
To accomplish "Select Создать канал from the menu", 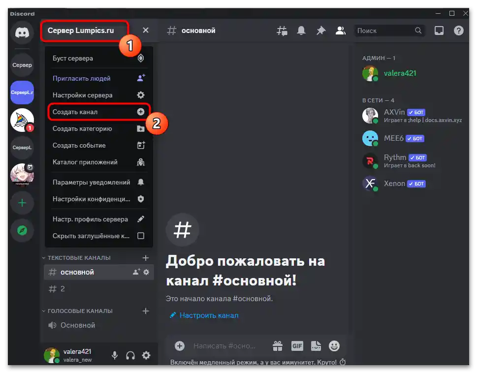I will (75, 112).
